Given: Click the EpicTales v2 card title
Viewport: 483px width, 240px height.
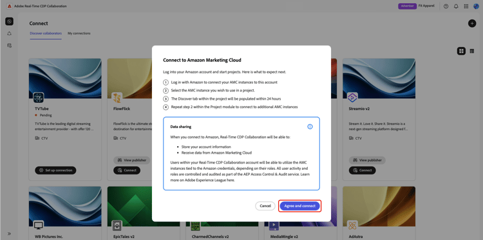Looking at the screenshot, I should (124, 237).
